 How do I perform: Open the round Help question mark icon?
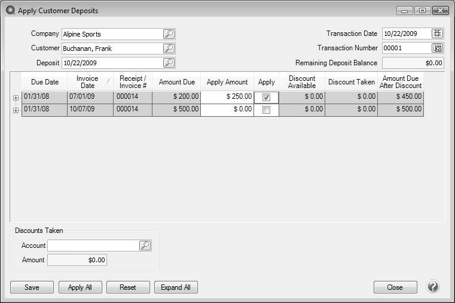[x=433, y=287]
